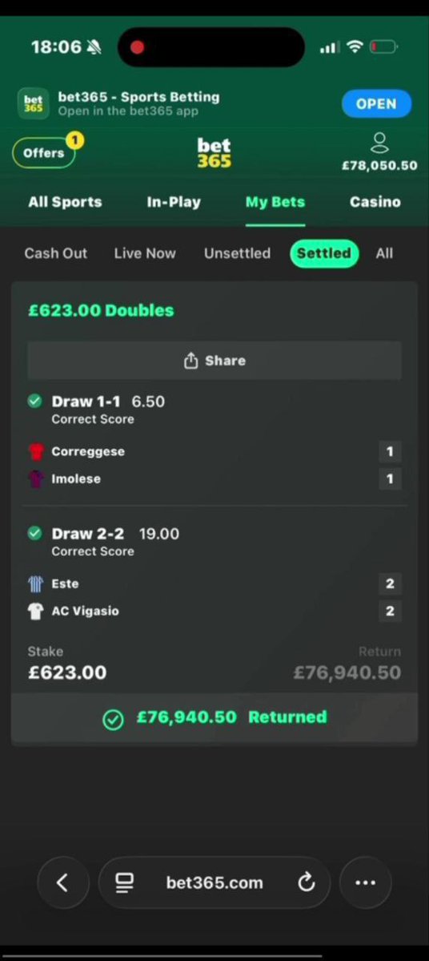Tap the green tick beside Draw 1-1
The height and width of the screenshot is (961, 429).
35,401
